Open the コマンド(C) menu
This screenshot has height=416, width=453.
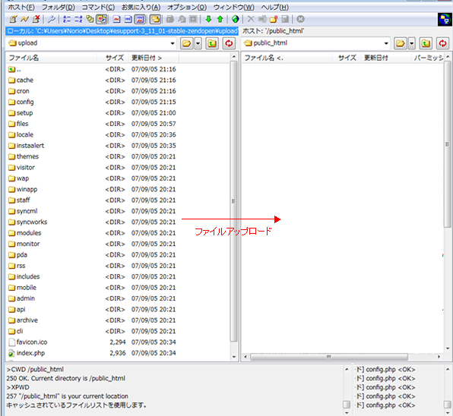(x=98, y=8)
